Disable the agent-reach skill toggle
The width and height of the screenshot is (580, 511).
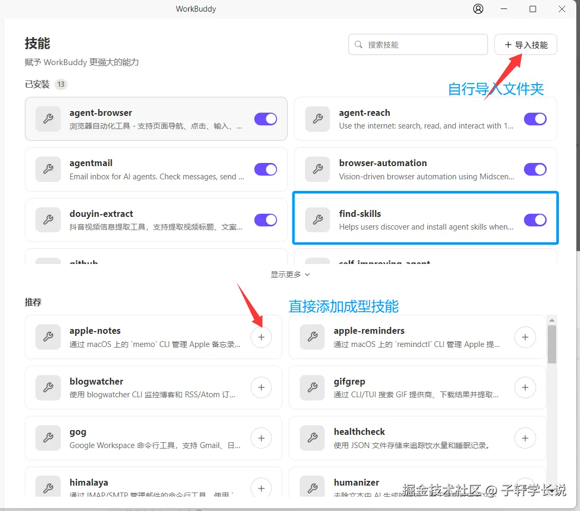[535, 119]
